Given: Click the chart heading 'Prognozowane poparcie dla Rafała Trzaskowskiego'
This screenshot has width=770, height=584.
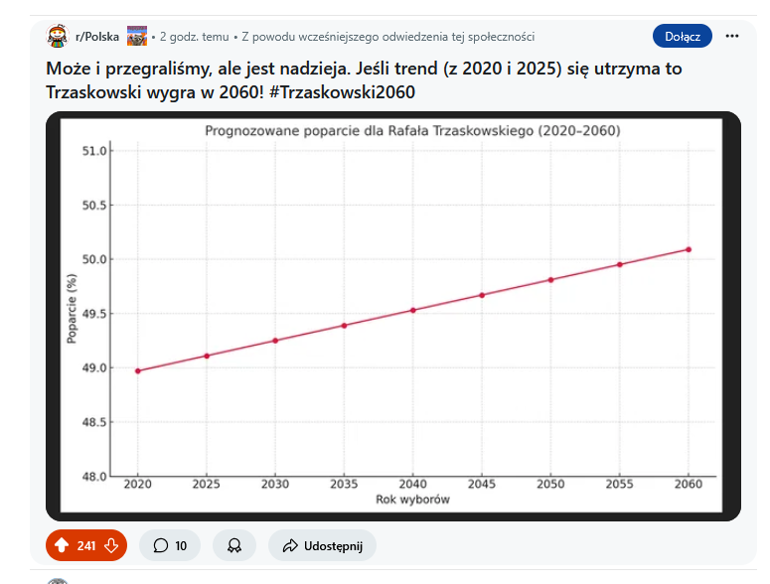Looking at the screenshot, I should click(x=412, y=131).
